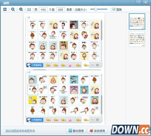Select the first collage thumbnail in sidebar
The height and width of the screenshot is (136, 151).
[137, 21]
